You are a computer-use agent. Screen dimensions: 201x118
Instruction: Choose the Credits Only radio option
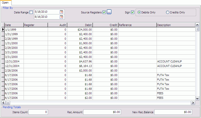[167, 12]
